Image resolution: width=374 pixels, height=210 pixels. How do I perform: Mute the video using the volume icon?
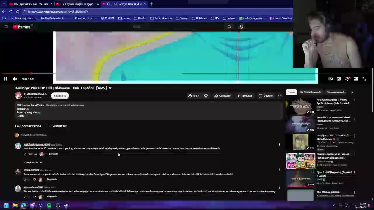point(15,78)
